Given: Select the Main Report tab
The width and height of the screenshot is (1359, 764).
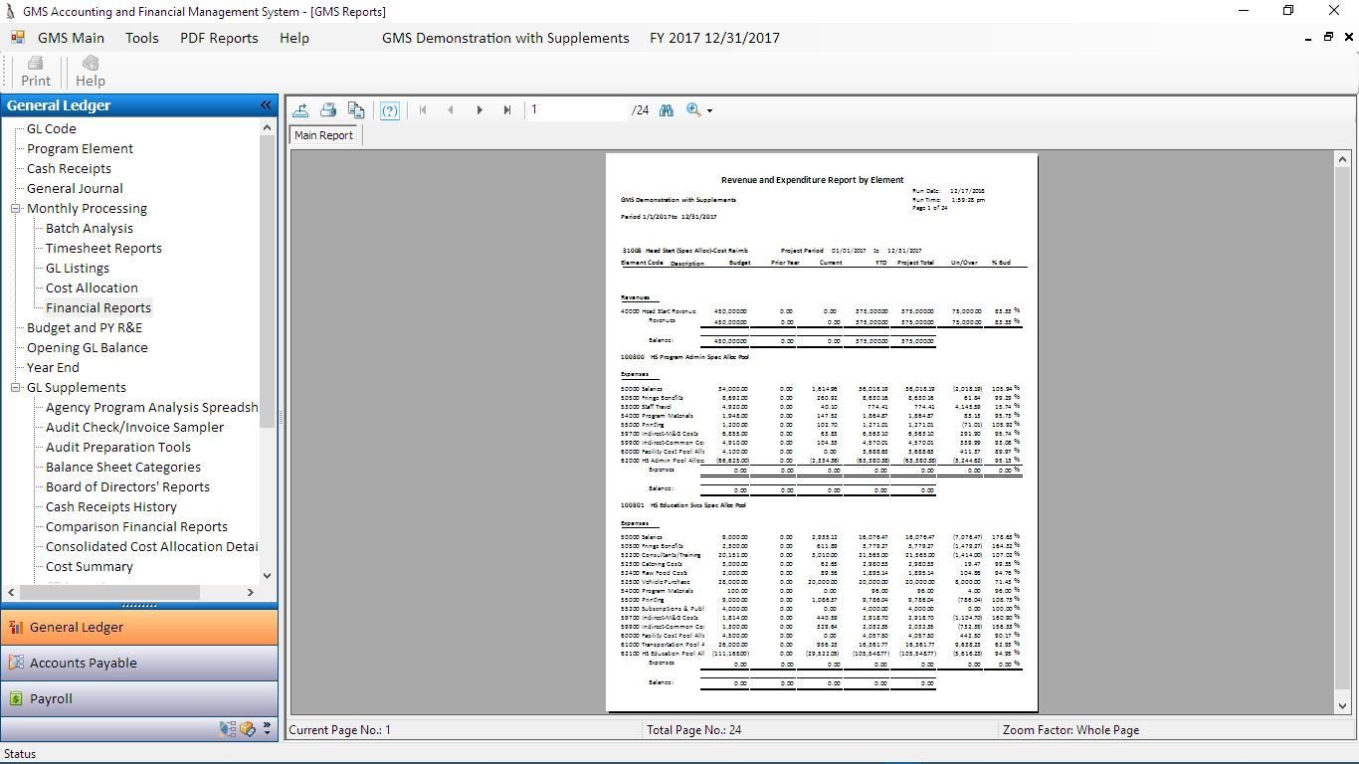Looking at the screenshot, I should tap(323, 135).
